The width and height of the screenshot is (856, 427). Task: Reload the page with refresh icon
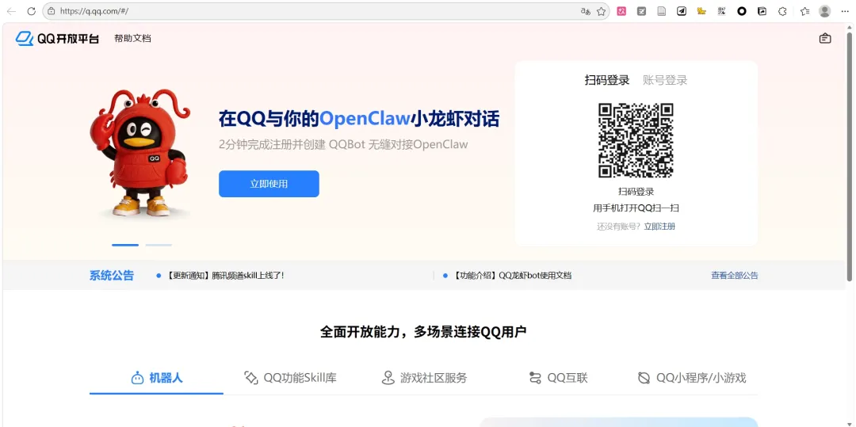(x=31, y=11)
